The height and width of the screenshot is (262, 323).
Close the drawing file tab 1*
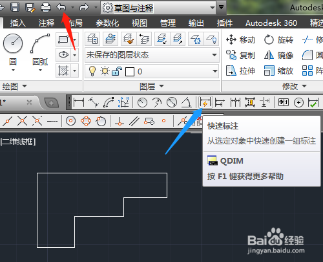pyautogui.click(x=29, y=102)
